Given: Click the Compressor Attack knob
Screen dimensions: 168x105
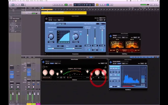Looking at the screenshot, I should 51,36.
